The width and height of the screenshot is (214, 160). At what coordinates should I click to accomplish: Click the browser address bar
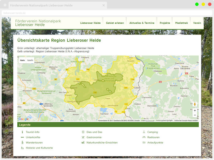tap(106, 13)
